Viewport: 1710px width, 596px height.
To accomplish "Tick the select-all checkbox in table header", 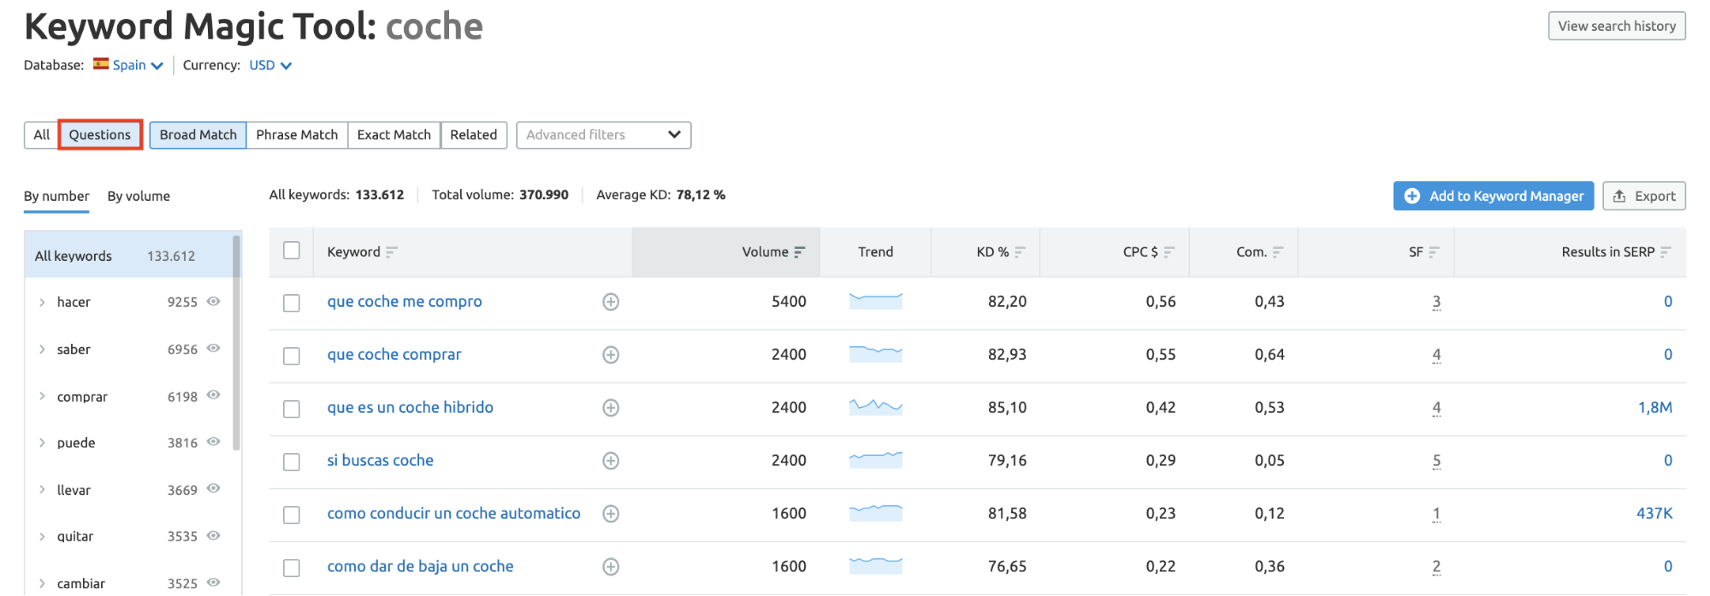I will 292,251.
